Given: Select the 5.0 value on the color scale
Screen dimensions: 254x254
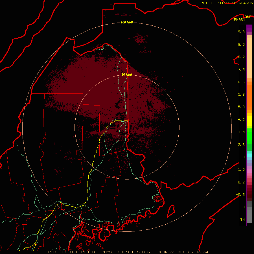Looking at the screenshot, I should click(241, 107).
